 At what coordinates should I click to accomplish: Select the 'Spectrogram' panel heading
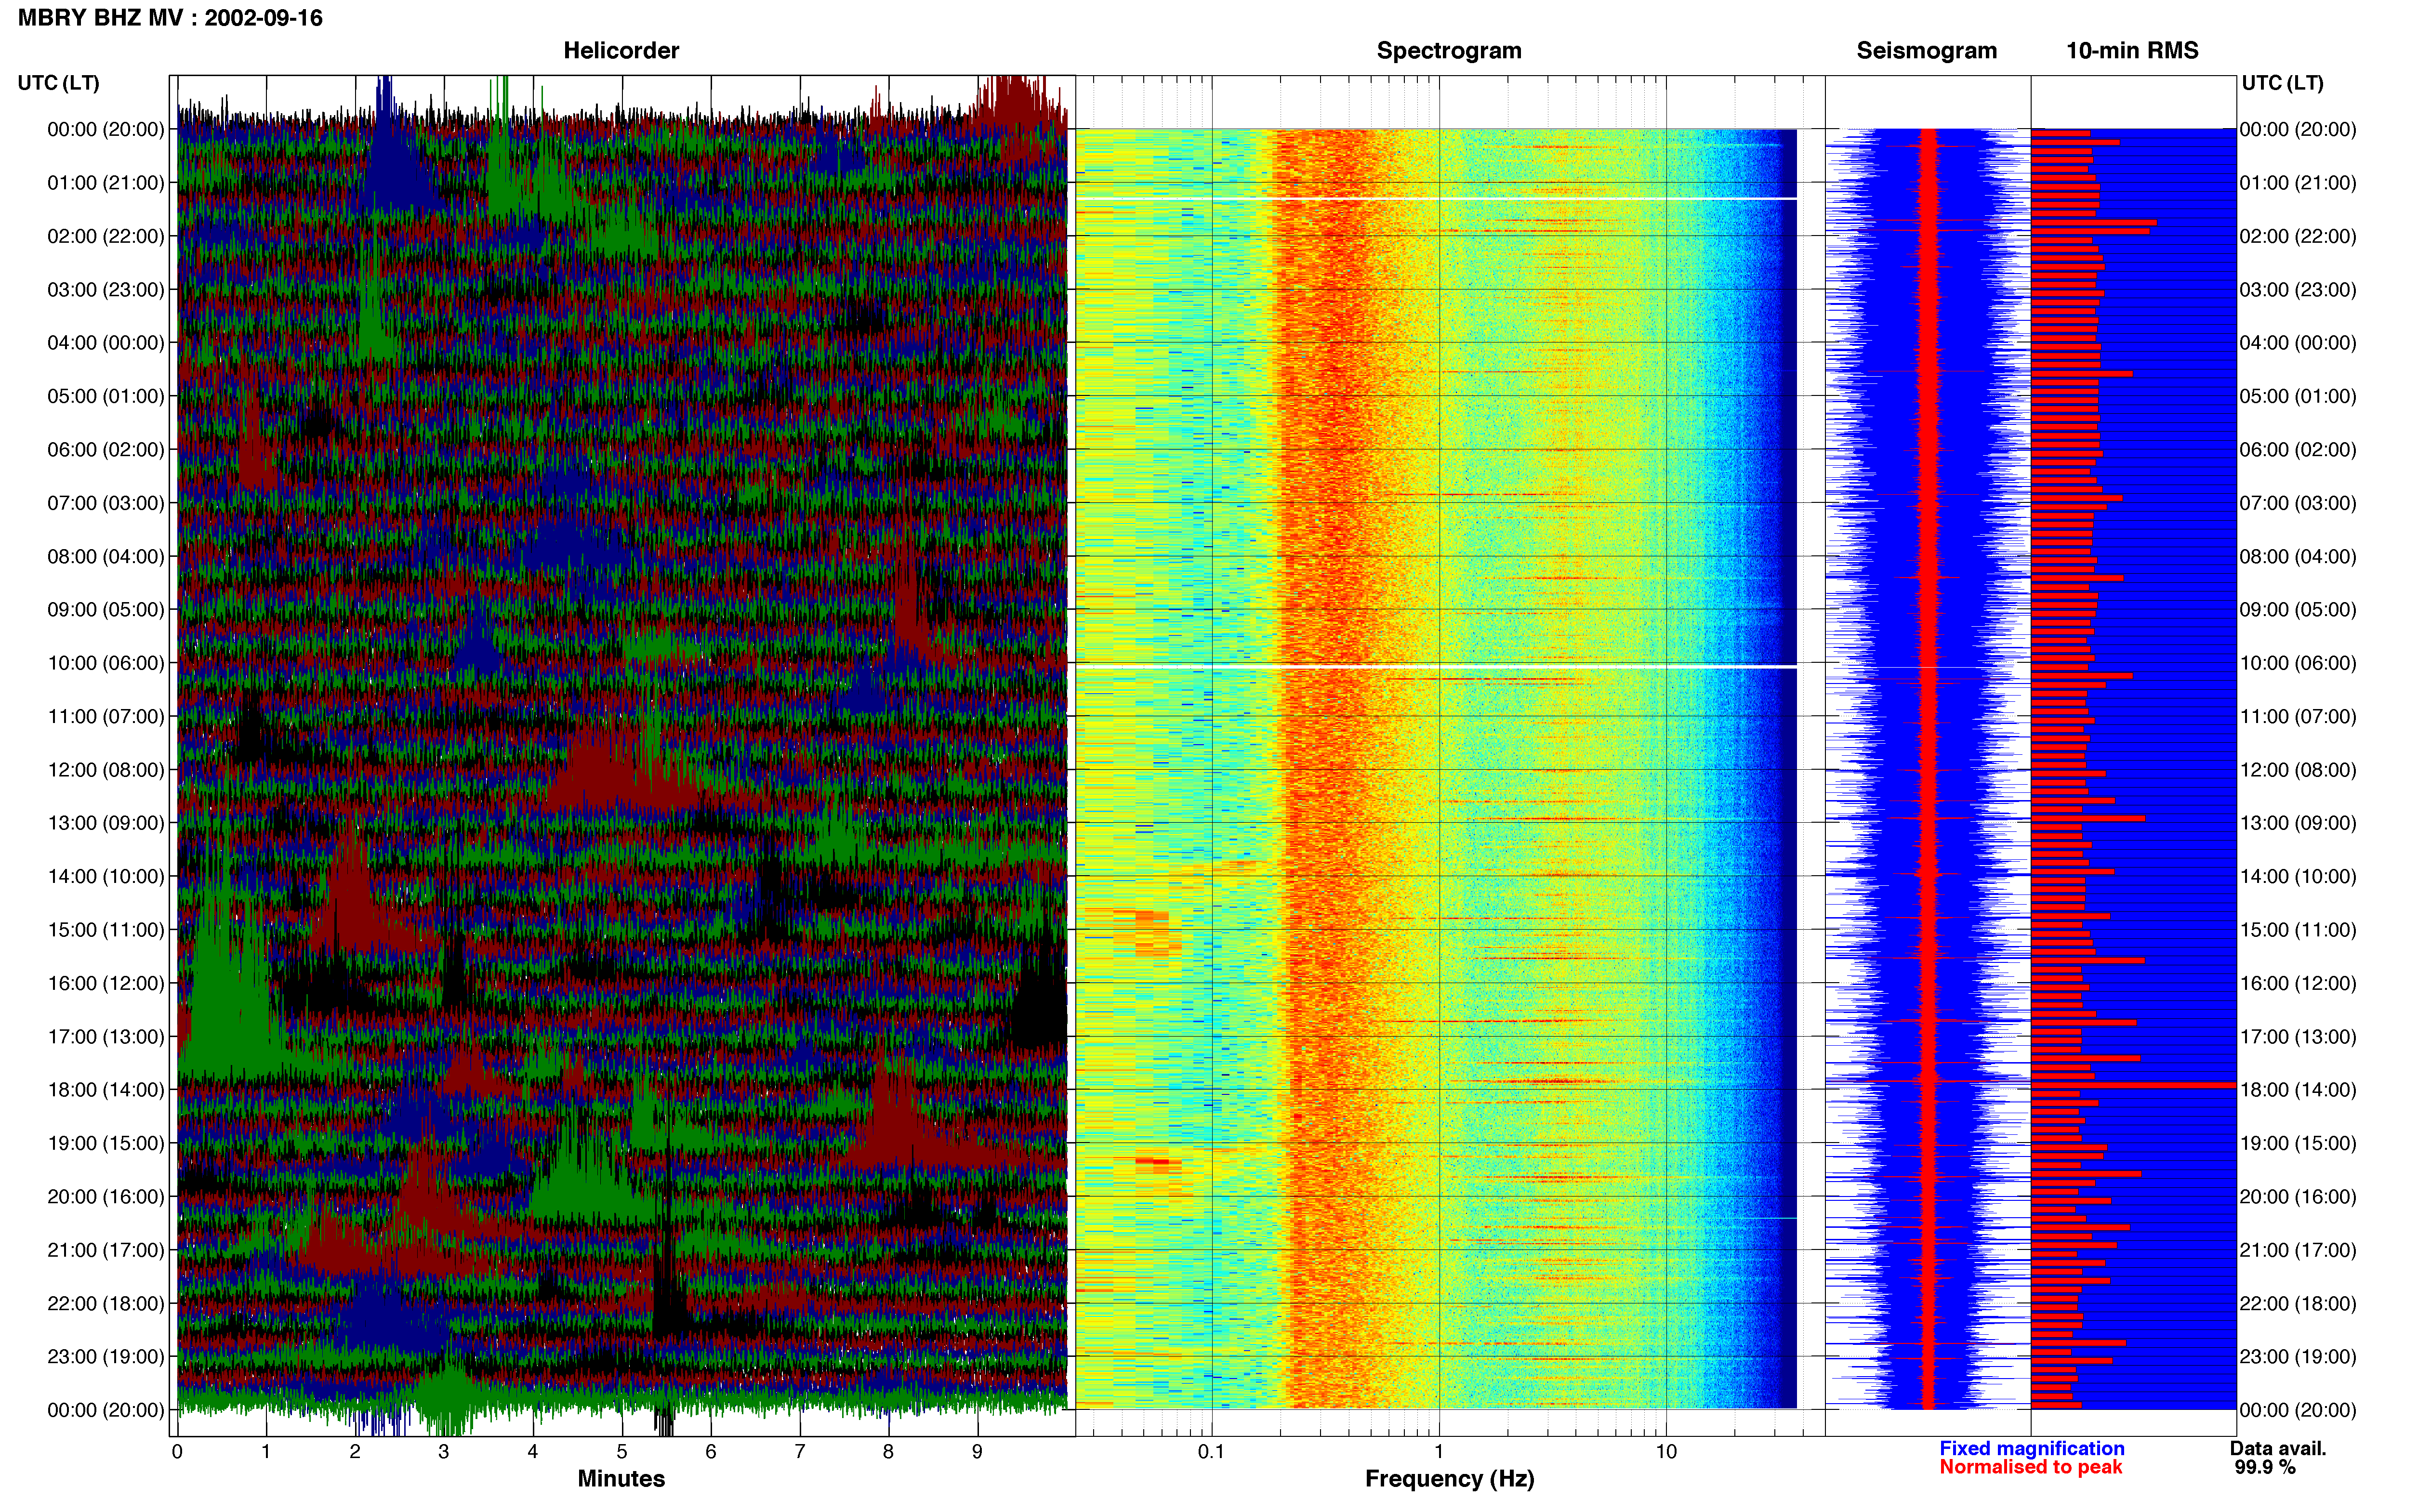click(1449, 50)
